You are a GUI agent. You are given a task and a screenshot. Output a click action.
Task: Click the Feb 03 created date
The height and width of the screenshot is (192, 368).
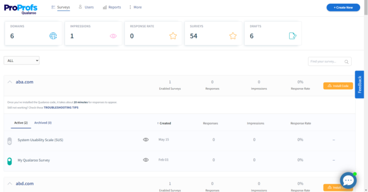coord(163,160)
